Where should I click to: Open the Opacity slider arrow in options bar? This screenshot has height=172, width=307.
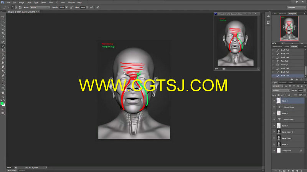pos(66,7)
